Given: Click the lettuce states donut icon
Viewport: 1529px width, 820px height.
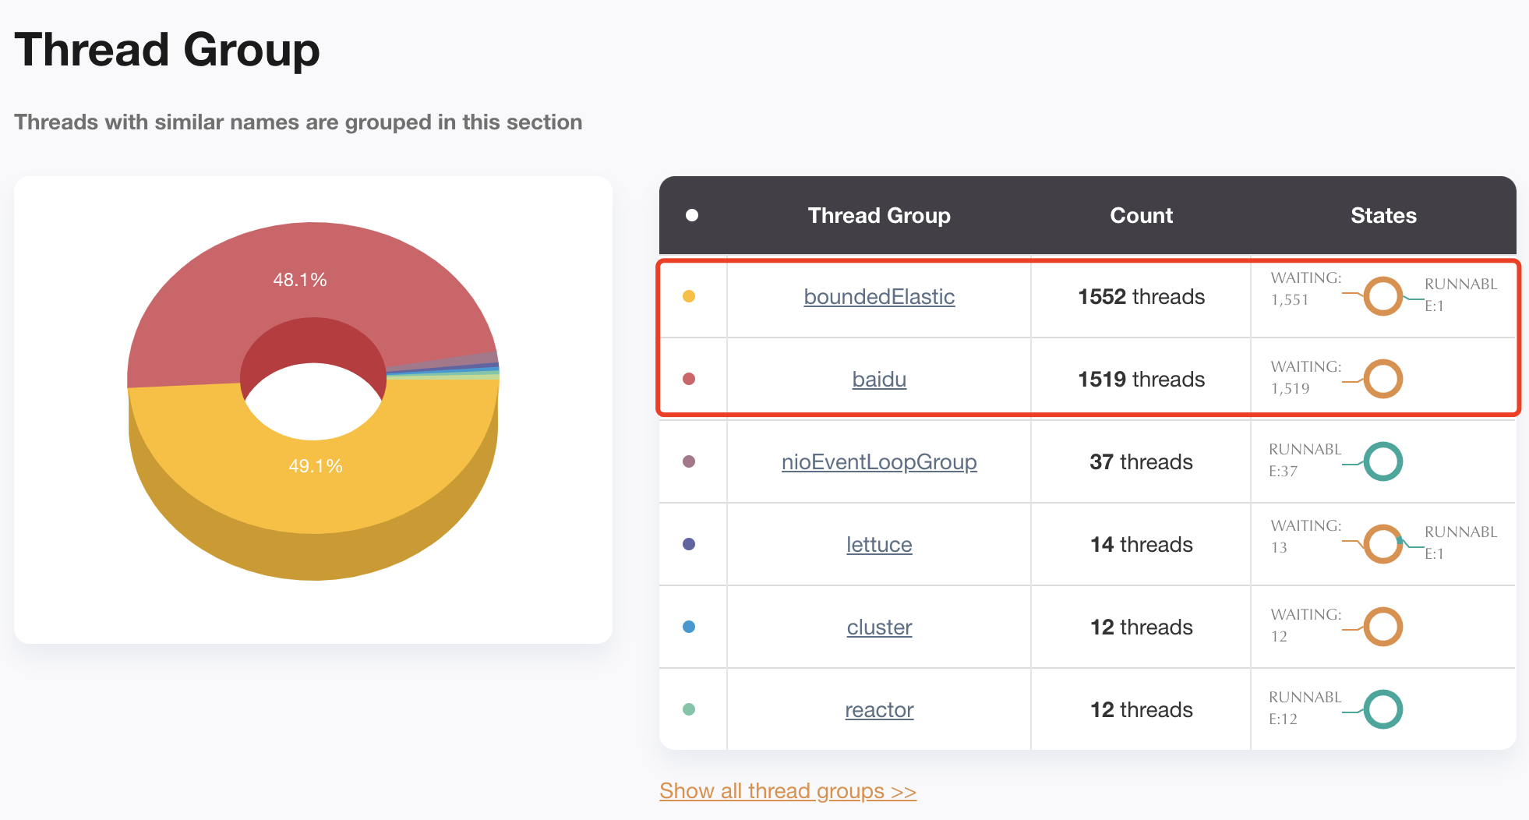Looking at the screenshot, I should pos(1383,544).
